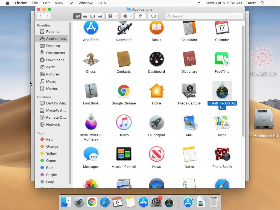Select Dartz's iMac location in sidebar

tap(51, 103)
